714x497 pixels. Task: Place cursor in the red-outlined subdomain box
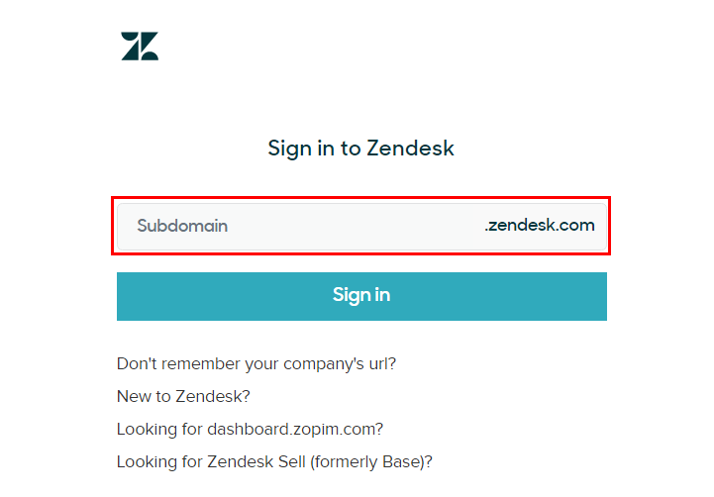coord(361,226)
